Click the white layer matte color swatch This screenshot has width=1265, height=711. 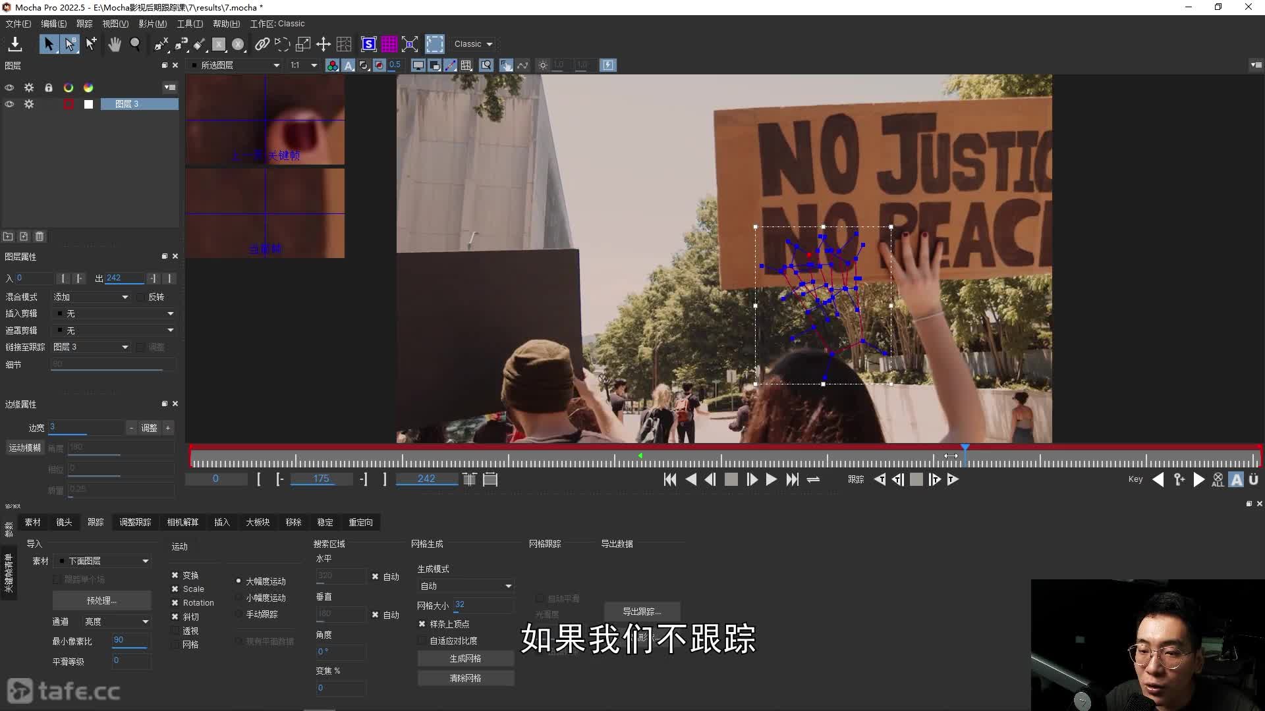(88, 104)
